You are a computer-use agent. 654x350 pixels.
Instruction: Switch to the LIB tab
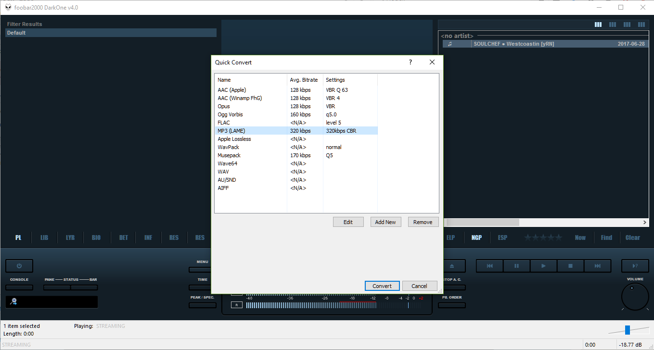(44, 237)
